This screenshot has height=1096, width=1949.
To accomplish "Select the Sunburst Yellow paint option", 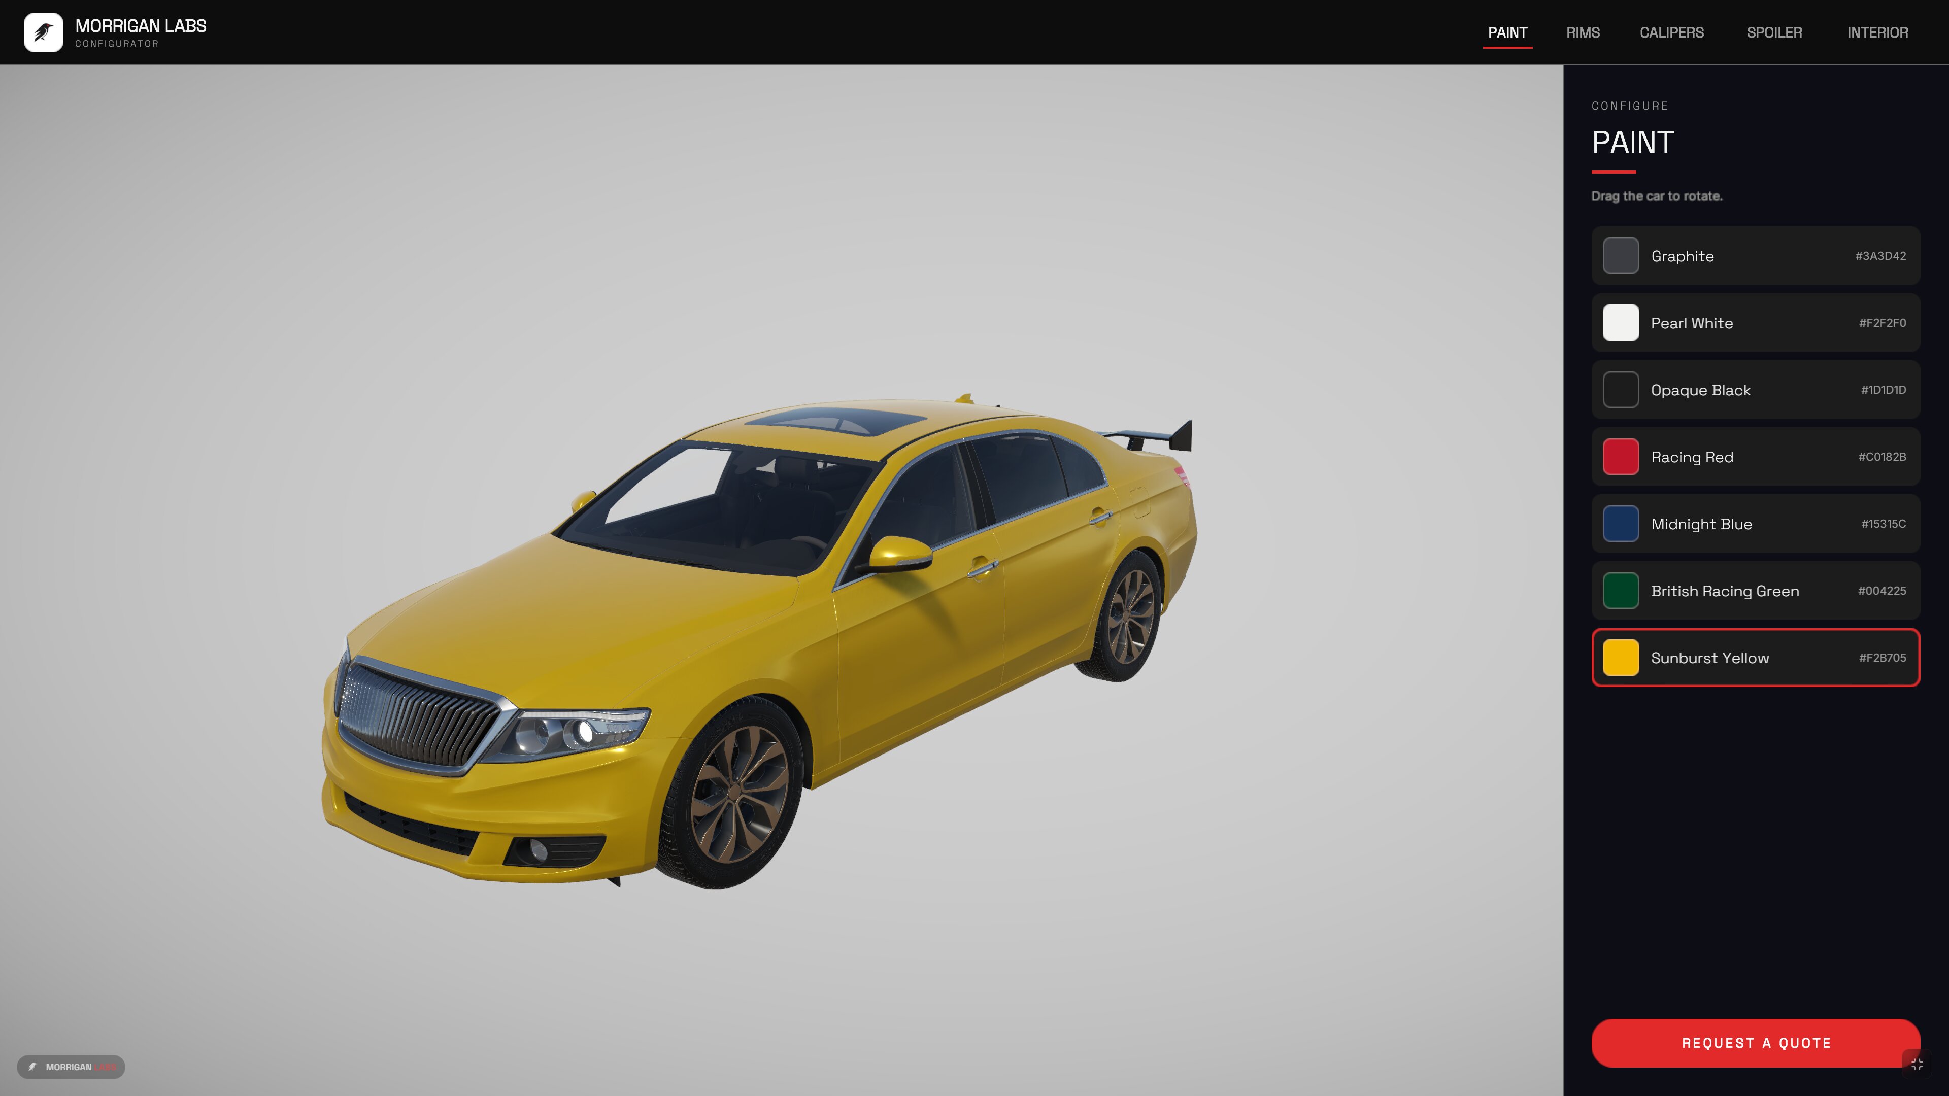I will [1755, 657].
